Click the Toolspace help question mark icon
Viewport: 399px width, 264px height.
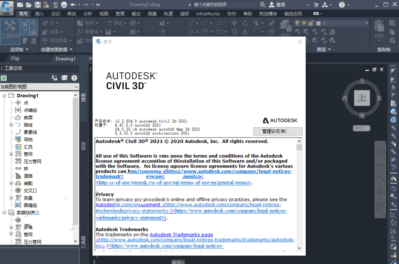click(x=74, y=78)
